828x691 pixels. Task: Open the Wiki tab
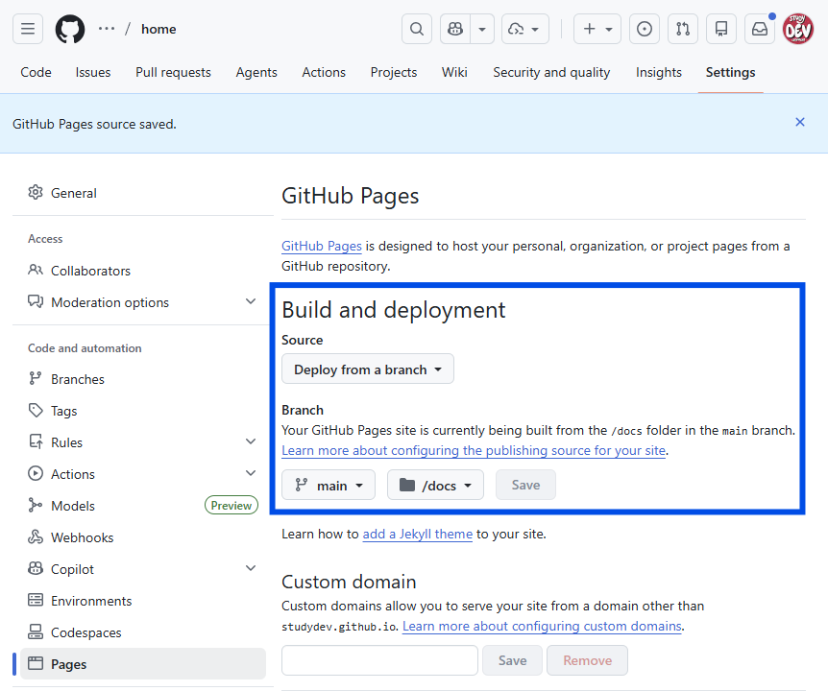point(454,72)
